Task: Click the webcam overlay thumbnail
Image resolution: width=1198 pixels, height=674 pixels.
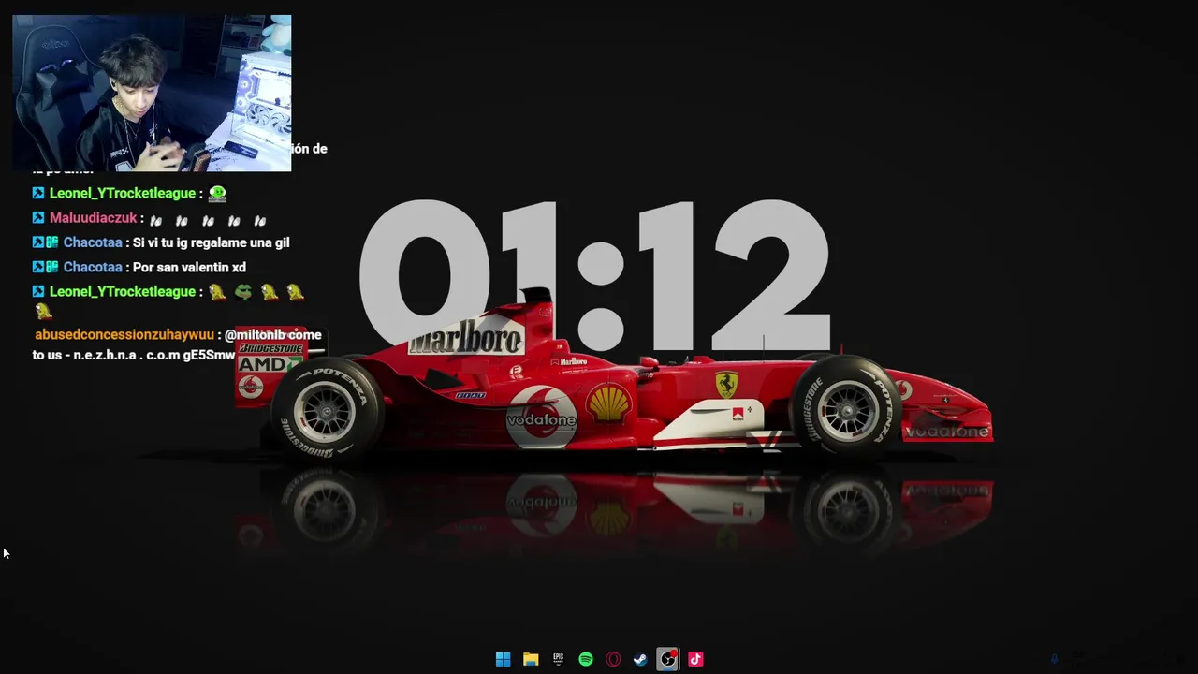Action: (x=152, y=93)
